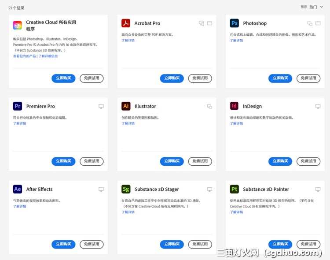Click Illustrator desktop and tablet device icon
330x260 pixels.
[x=209, y=106]
